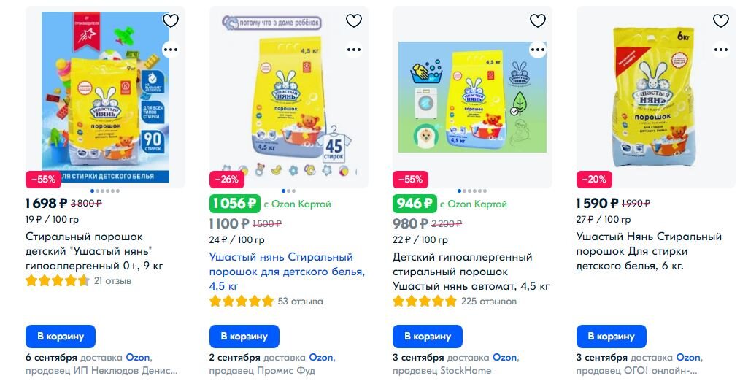This screenshot has width=740, height=384.
Task: Open more options on the 9 kg product
Action: click(x=170, y=50)
